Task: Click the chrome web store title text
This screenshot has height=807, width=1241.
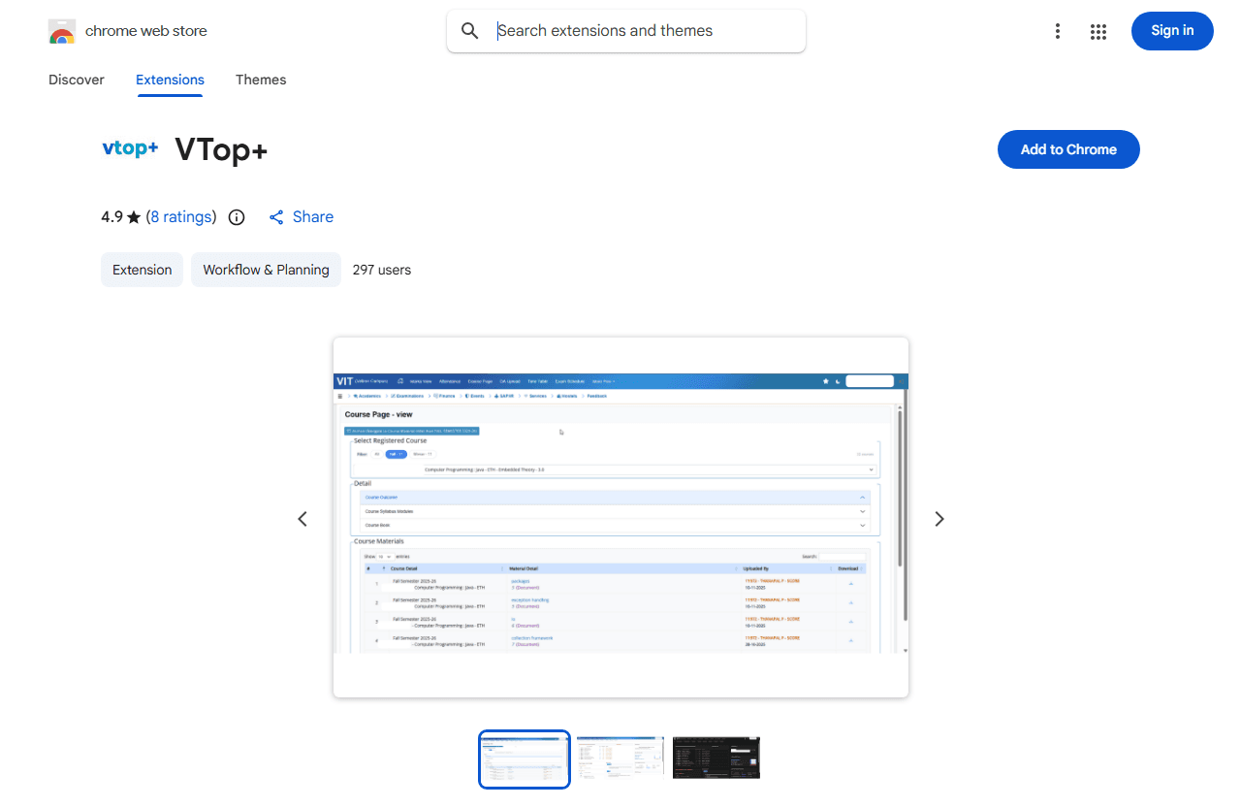Action: pyautogui.click(x=146, y=31)
